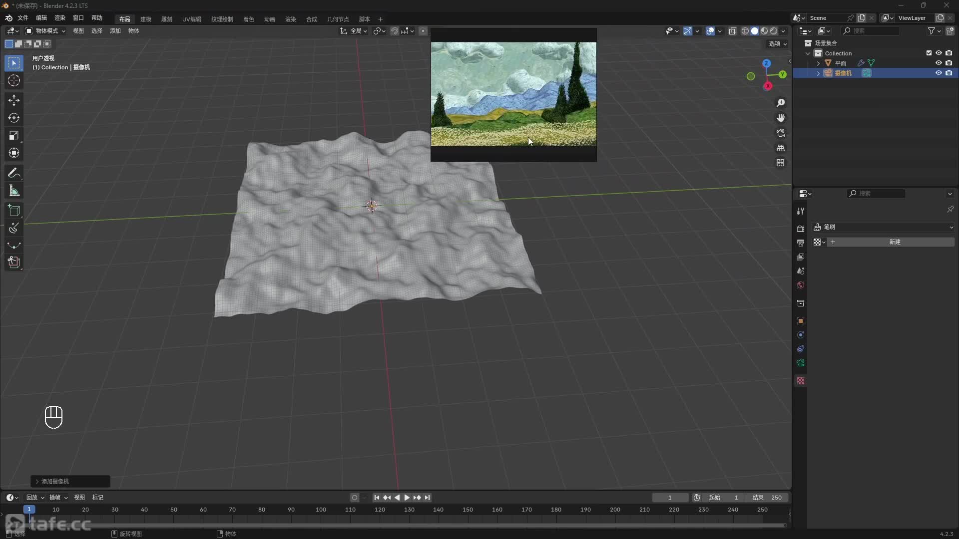Select the Annotate pencil tool
The image size is (959, 539).
tap(14, 173)
